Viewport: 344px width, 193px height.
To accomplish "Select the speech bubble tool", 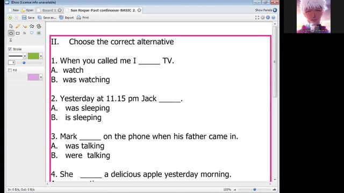I will coord(32,33).
